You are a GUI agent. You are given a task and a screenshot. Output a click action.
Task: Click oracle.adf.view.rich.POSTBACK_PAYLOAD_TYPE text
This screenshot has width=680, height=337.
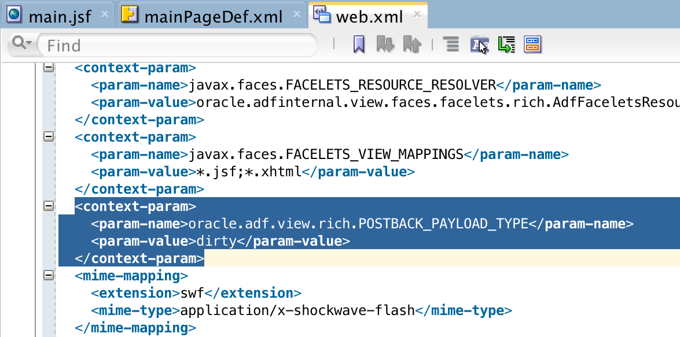point(358,224)
